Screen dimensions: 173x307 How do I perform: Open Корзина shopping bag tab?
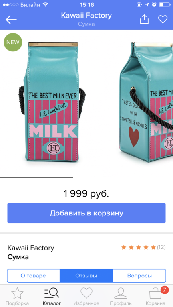155,296
